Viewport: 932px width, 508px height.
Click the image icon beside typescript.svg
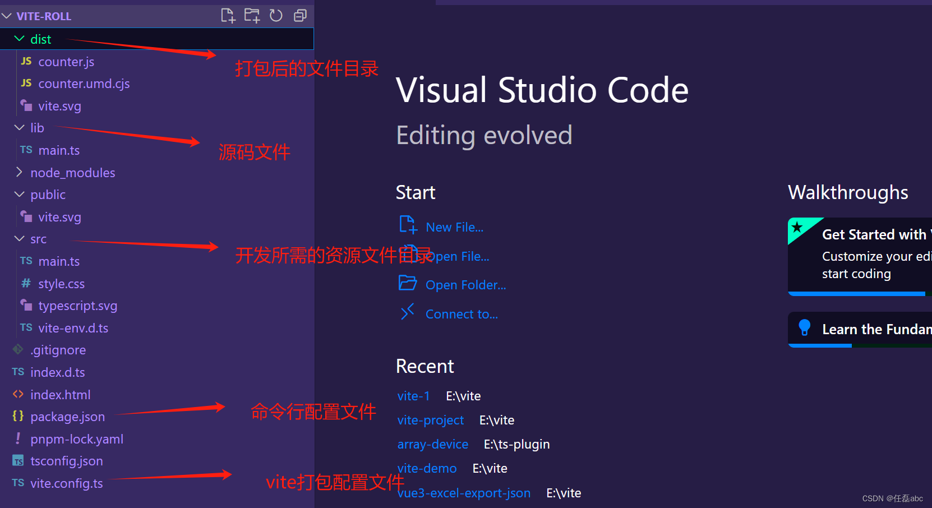click(26, 305)
